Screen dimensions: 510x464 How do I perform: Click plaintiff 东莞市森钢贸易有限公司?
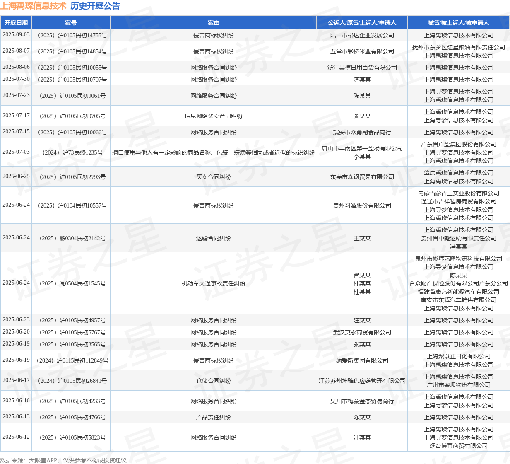point(362,177)
